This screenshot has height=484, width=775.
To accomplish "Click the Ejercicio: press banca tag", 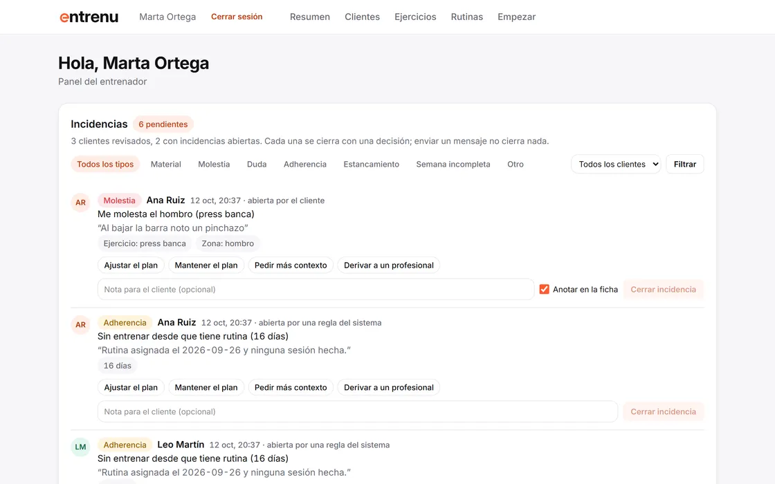I will pos(145,243).
